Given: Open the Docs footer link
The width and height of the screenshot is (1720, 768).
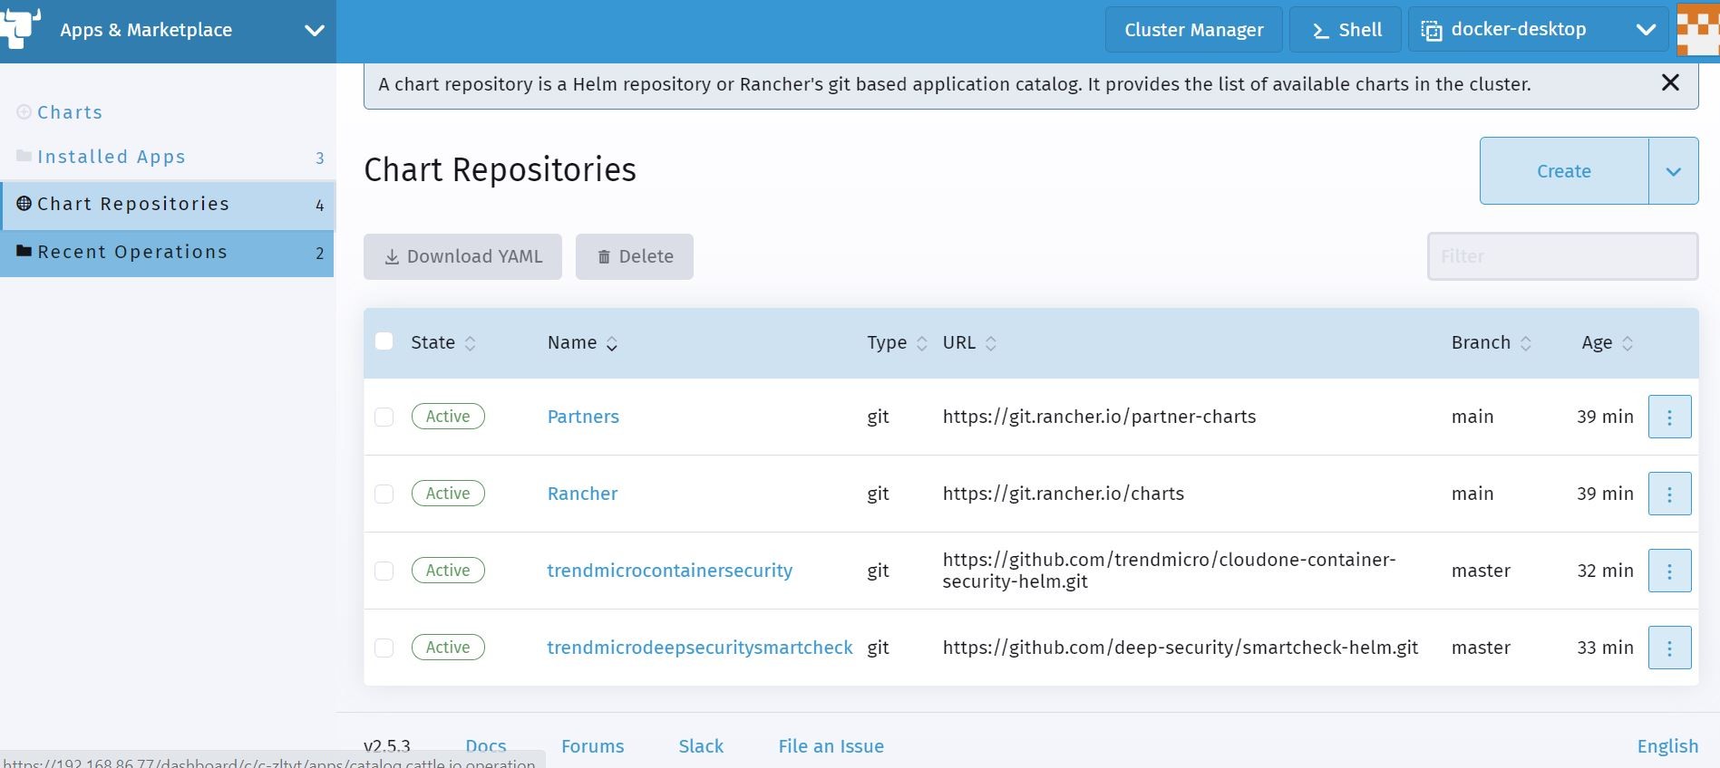Looking at the screenshot, I should point(486,746).
